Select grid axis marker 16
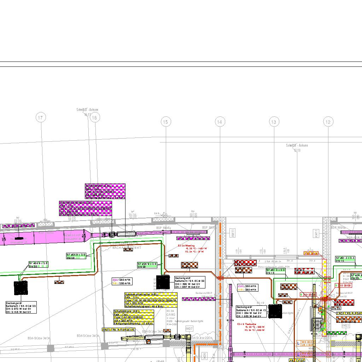 pos(94,118)
